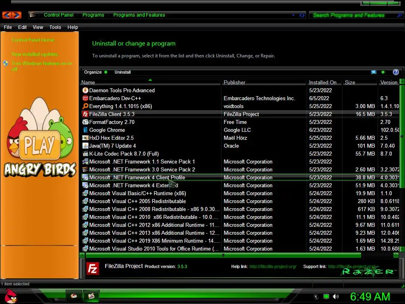Open the Organize dropdown menu
Image resolution: width=405 pixels, height=304 pixels.
pyautogui.click(x=96, y=72)
